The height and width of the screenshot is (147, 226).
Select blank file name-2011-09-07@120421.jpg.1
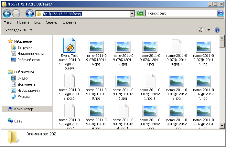pos(150,87)
